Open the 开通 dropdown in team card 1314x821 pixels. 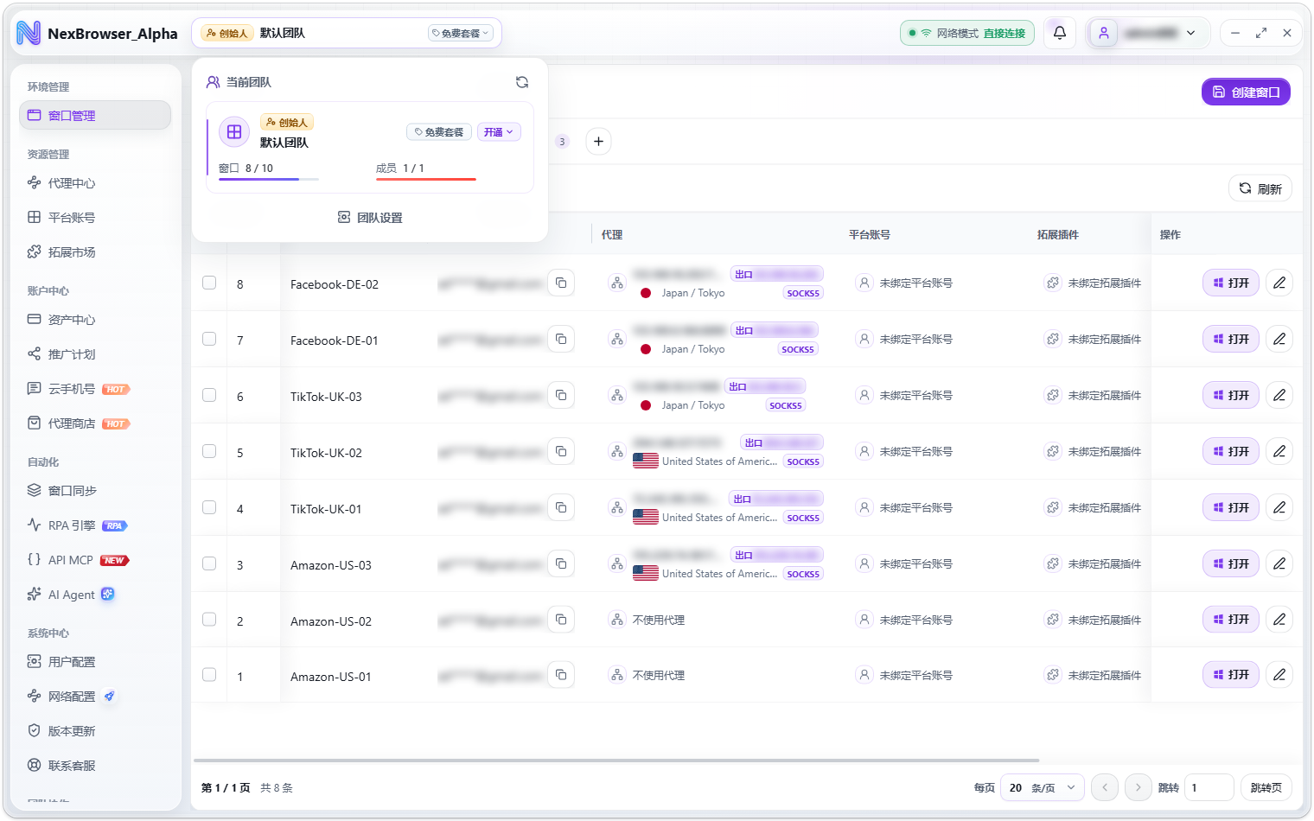tap(499, 132)
